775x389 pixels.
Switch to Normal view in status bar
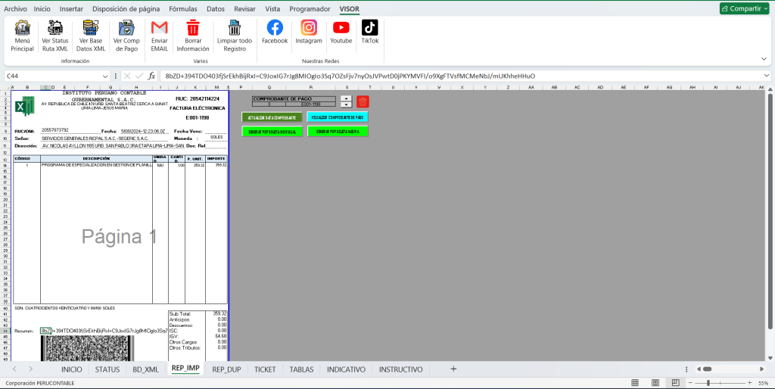click(x=635, y=383)
